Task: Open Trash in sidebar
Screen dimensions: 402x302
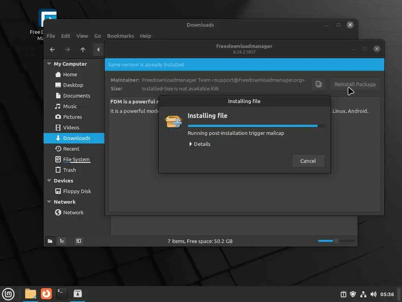Action: click(69, 170)
